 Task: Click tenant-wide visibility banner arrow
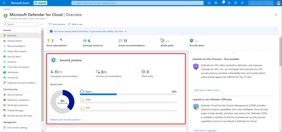pyautogui.click(x=125, y=31)
